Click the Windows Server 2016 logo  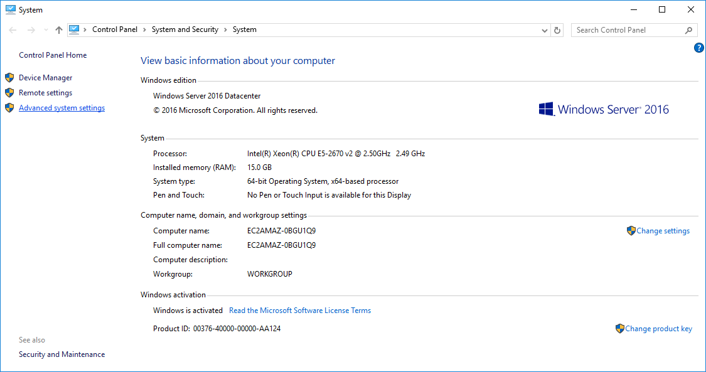tap(604, 109)
